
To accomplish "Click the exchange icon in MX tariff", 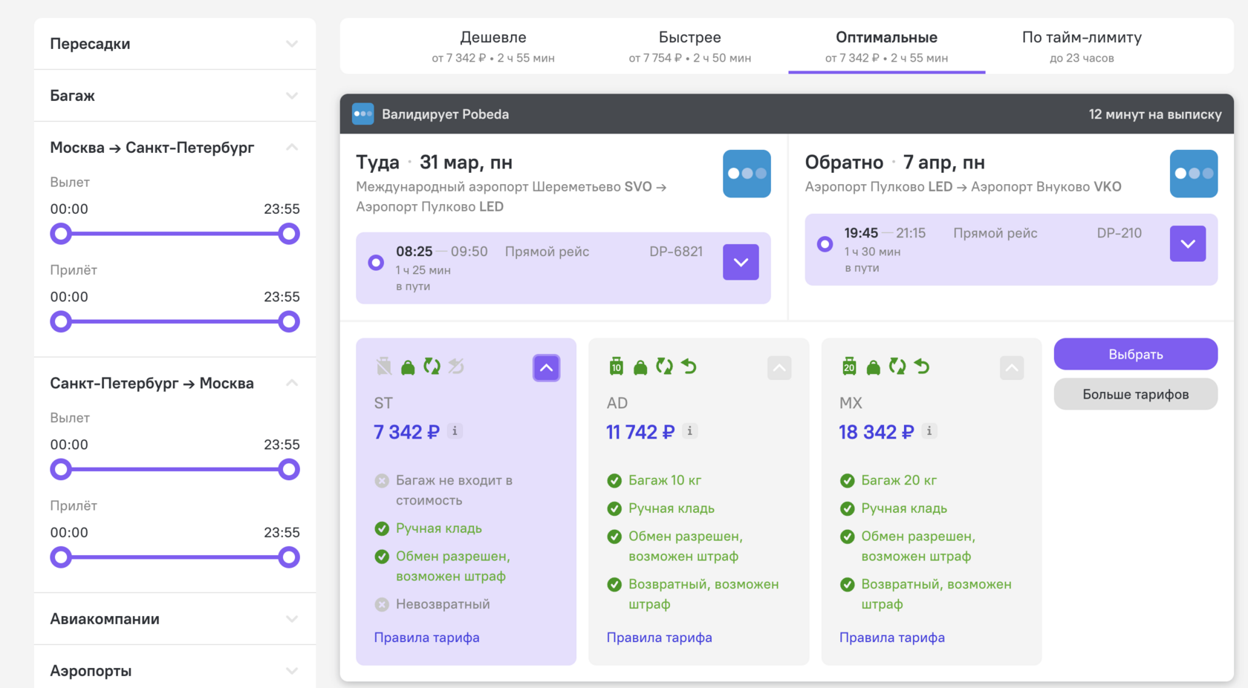I will (x=897, y=366).
